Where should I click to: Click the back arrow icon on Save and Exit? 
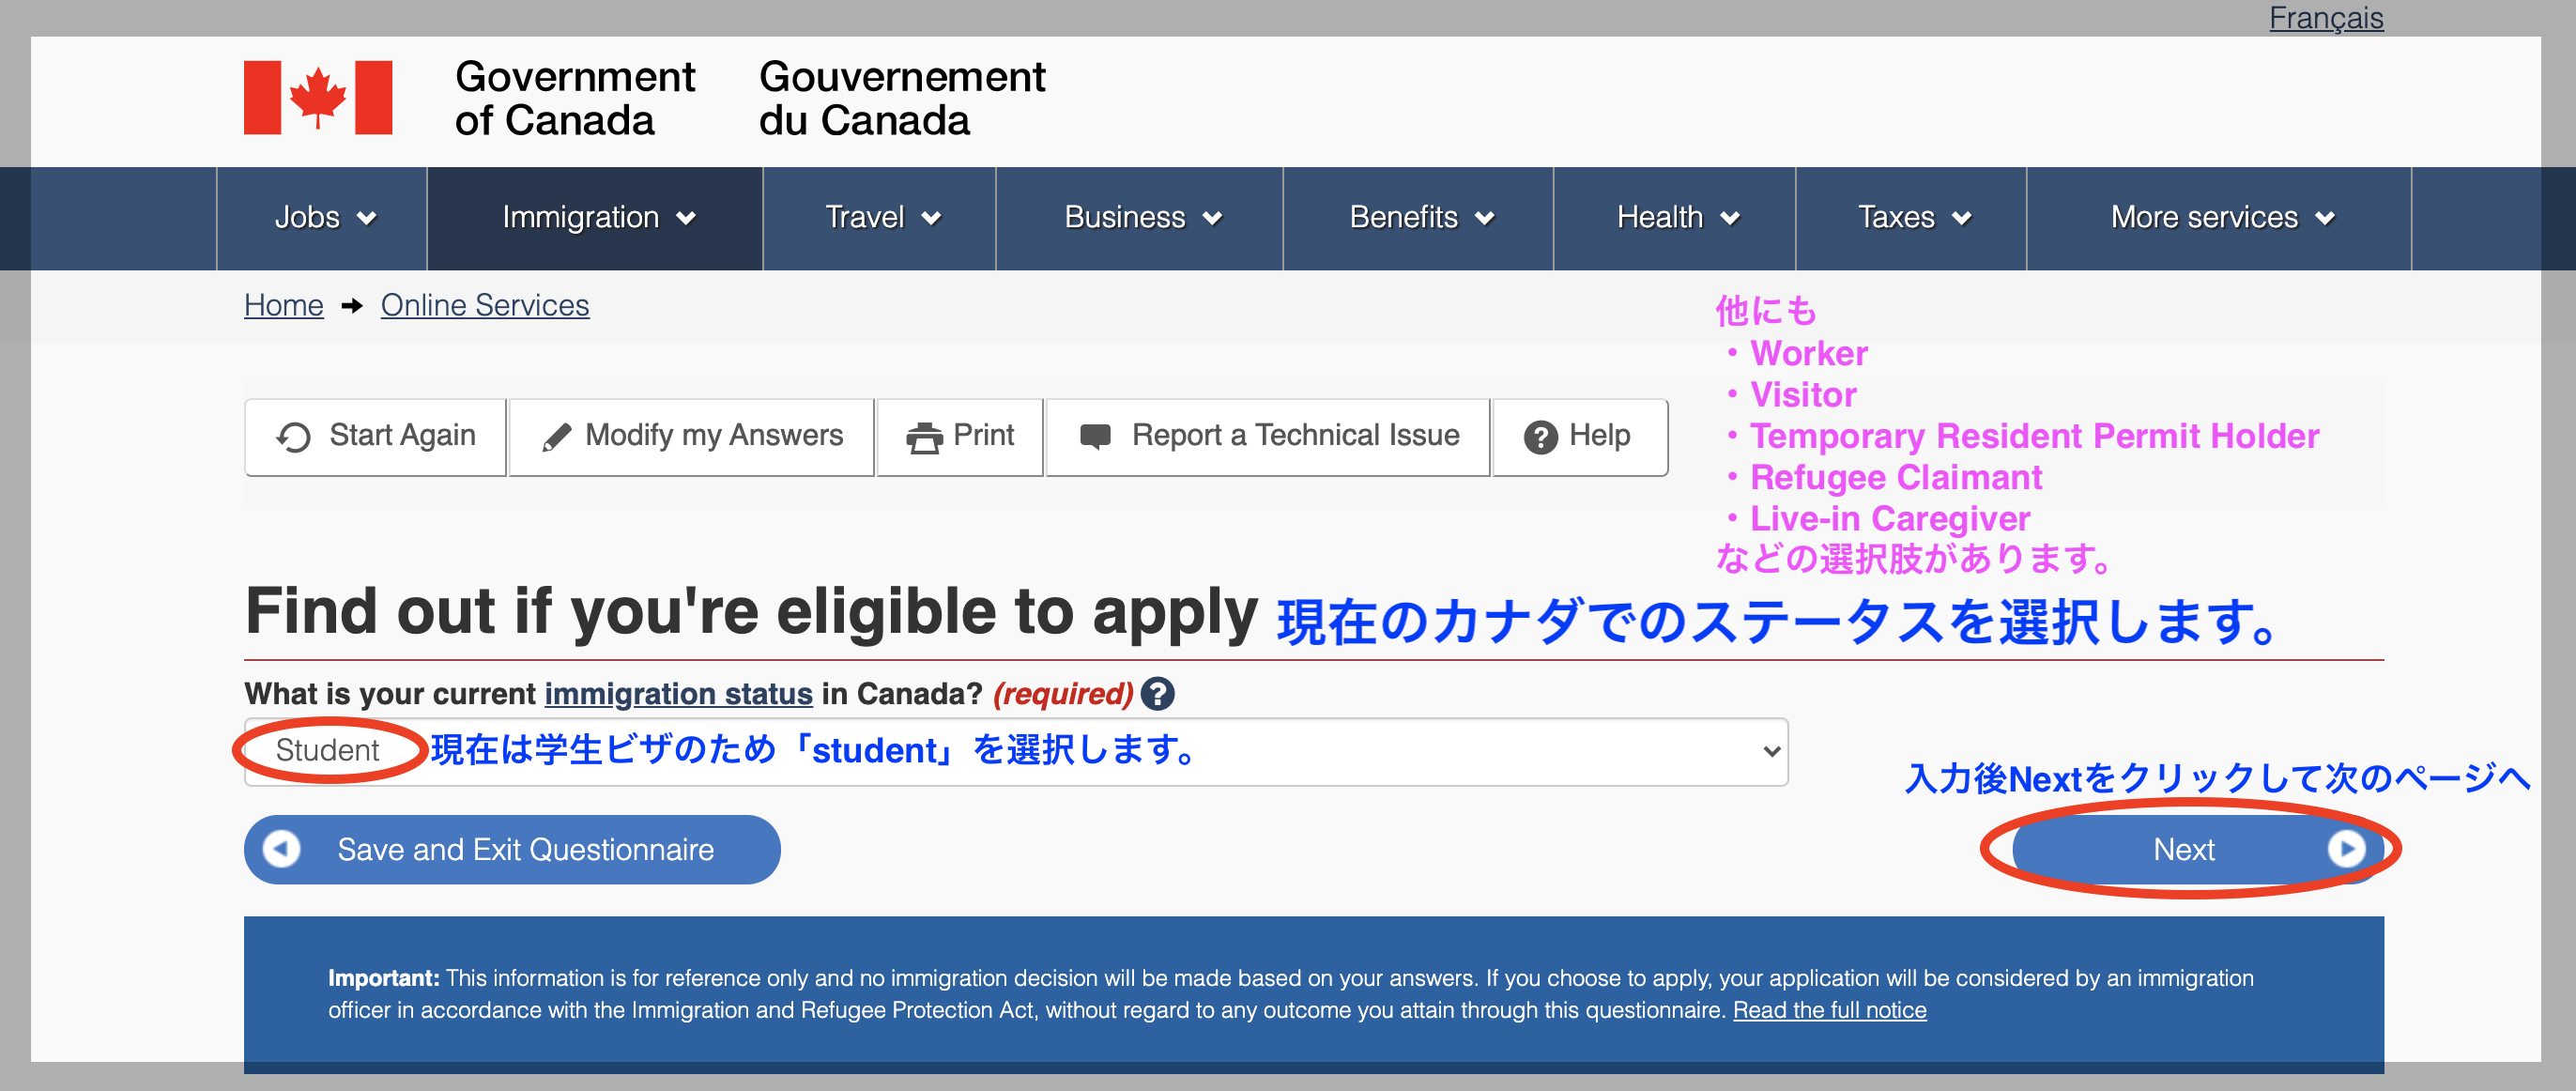point(282,849)
